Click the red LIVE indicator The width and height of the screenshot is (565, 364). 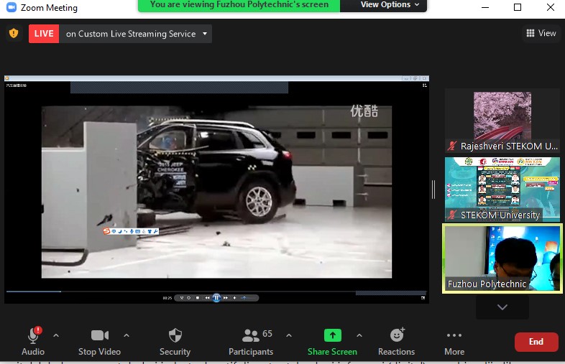(44, 34)
